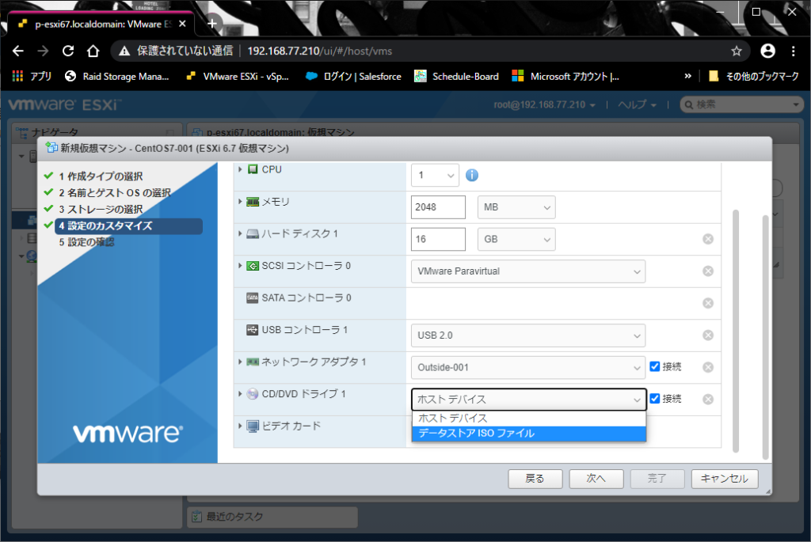Image resolution: width=811 pixels, height=542 pixels.
Task: Reload the browser page
Action: coord(68,51)
